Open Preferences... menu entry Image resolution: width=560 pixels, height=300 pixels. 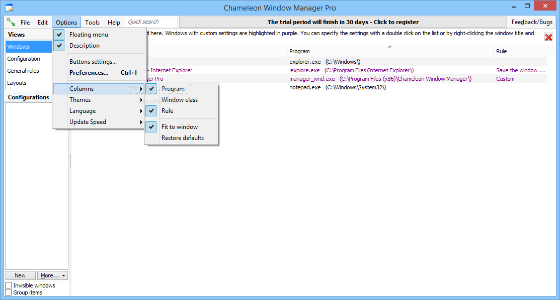(100, 73)
